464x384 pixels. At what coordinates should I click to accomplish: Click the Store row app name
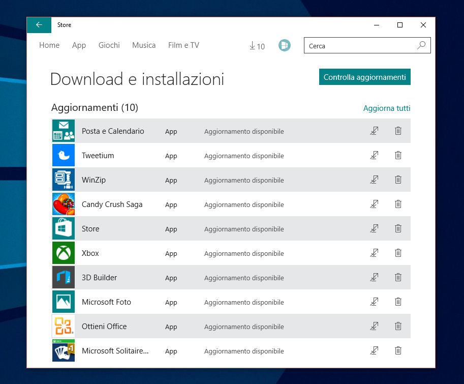(x=90, y=229)
